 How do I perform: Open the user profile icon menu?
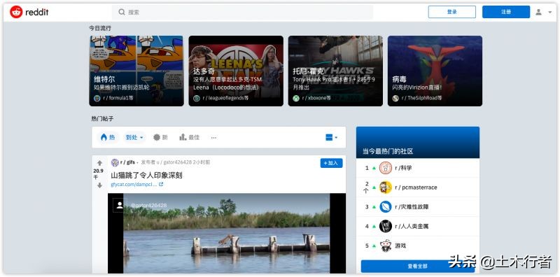coord(538,12)
